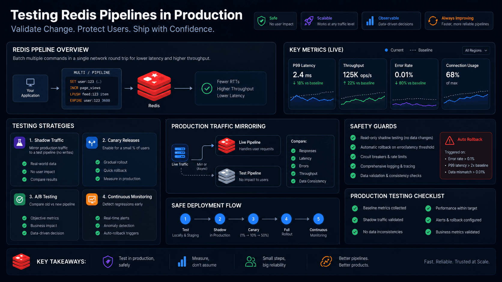Click the 'LPUSH feed:123 item' code line

pyautogui.click(x=89, y=94)
